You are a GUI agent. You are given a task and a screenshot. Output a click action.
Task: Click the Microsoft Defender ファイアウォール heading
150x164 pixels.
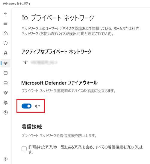[60, 83]
